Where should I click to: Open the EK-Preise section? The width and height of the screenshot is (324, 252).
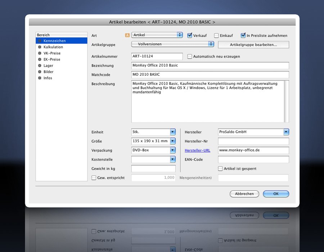click(61, 59)
